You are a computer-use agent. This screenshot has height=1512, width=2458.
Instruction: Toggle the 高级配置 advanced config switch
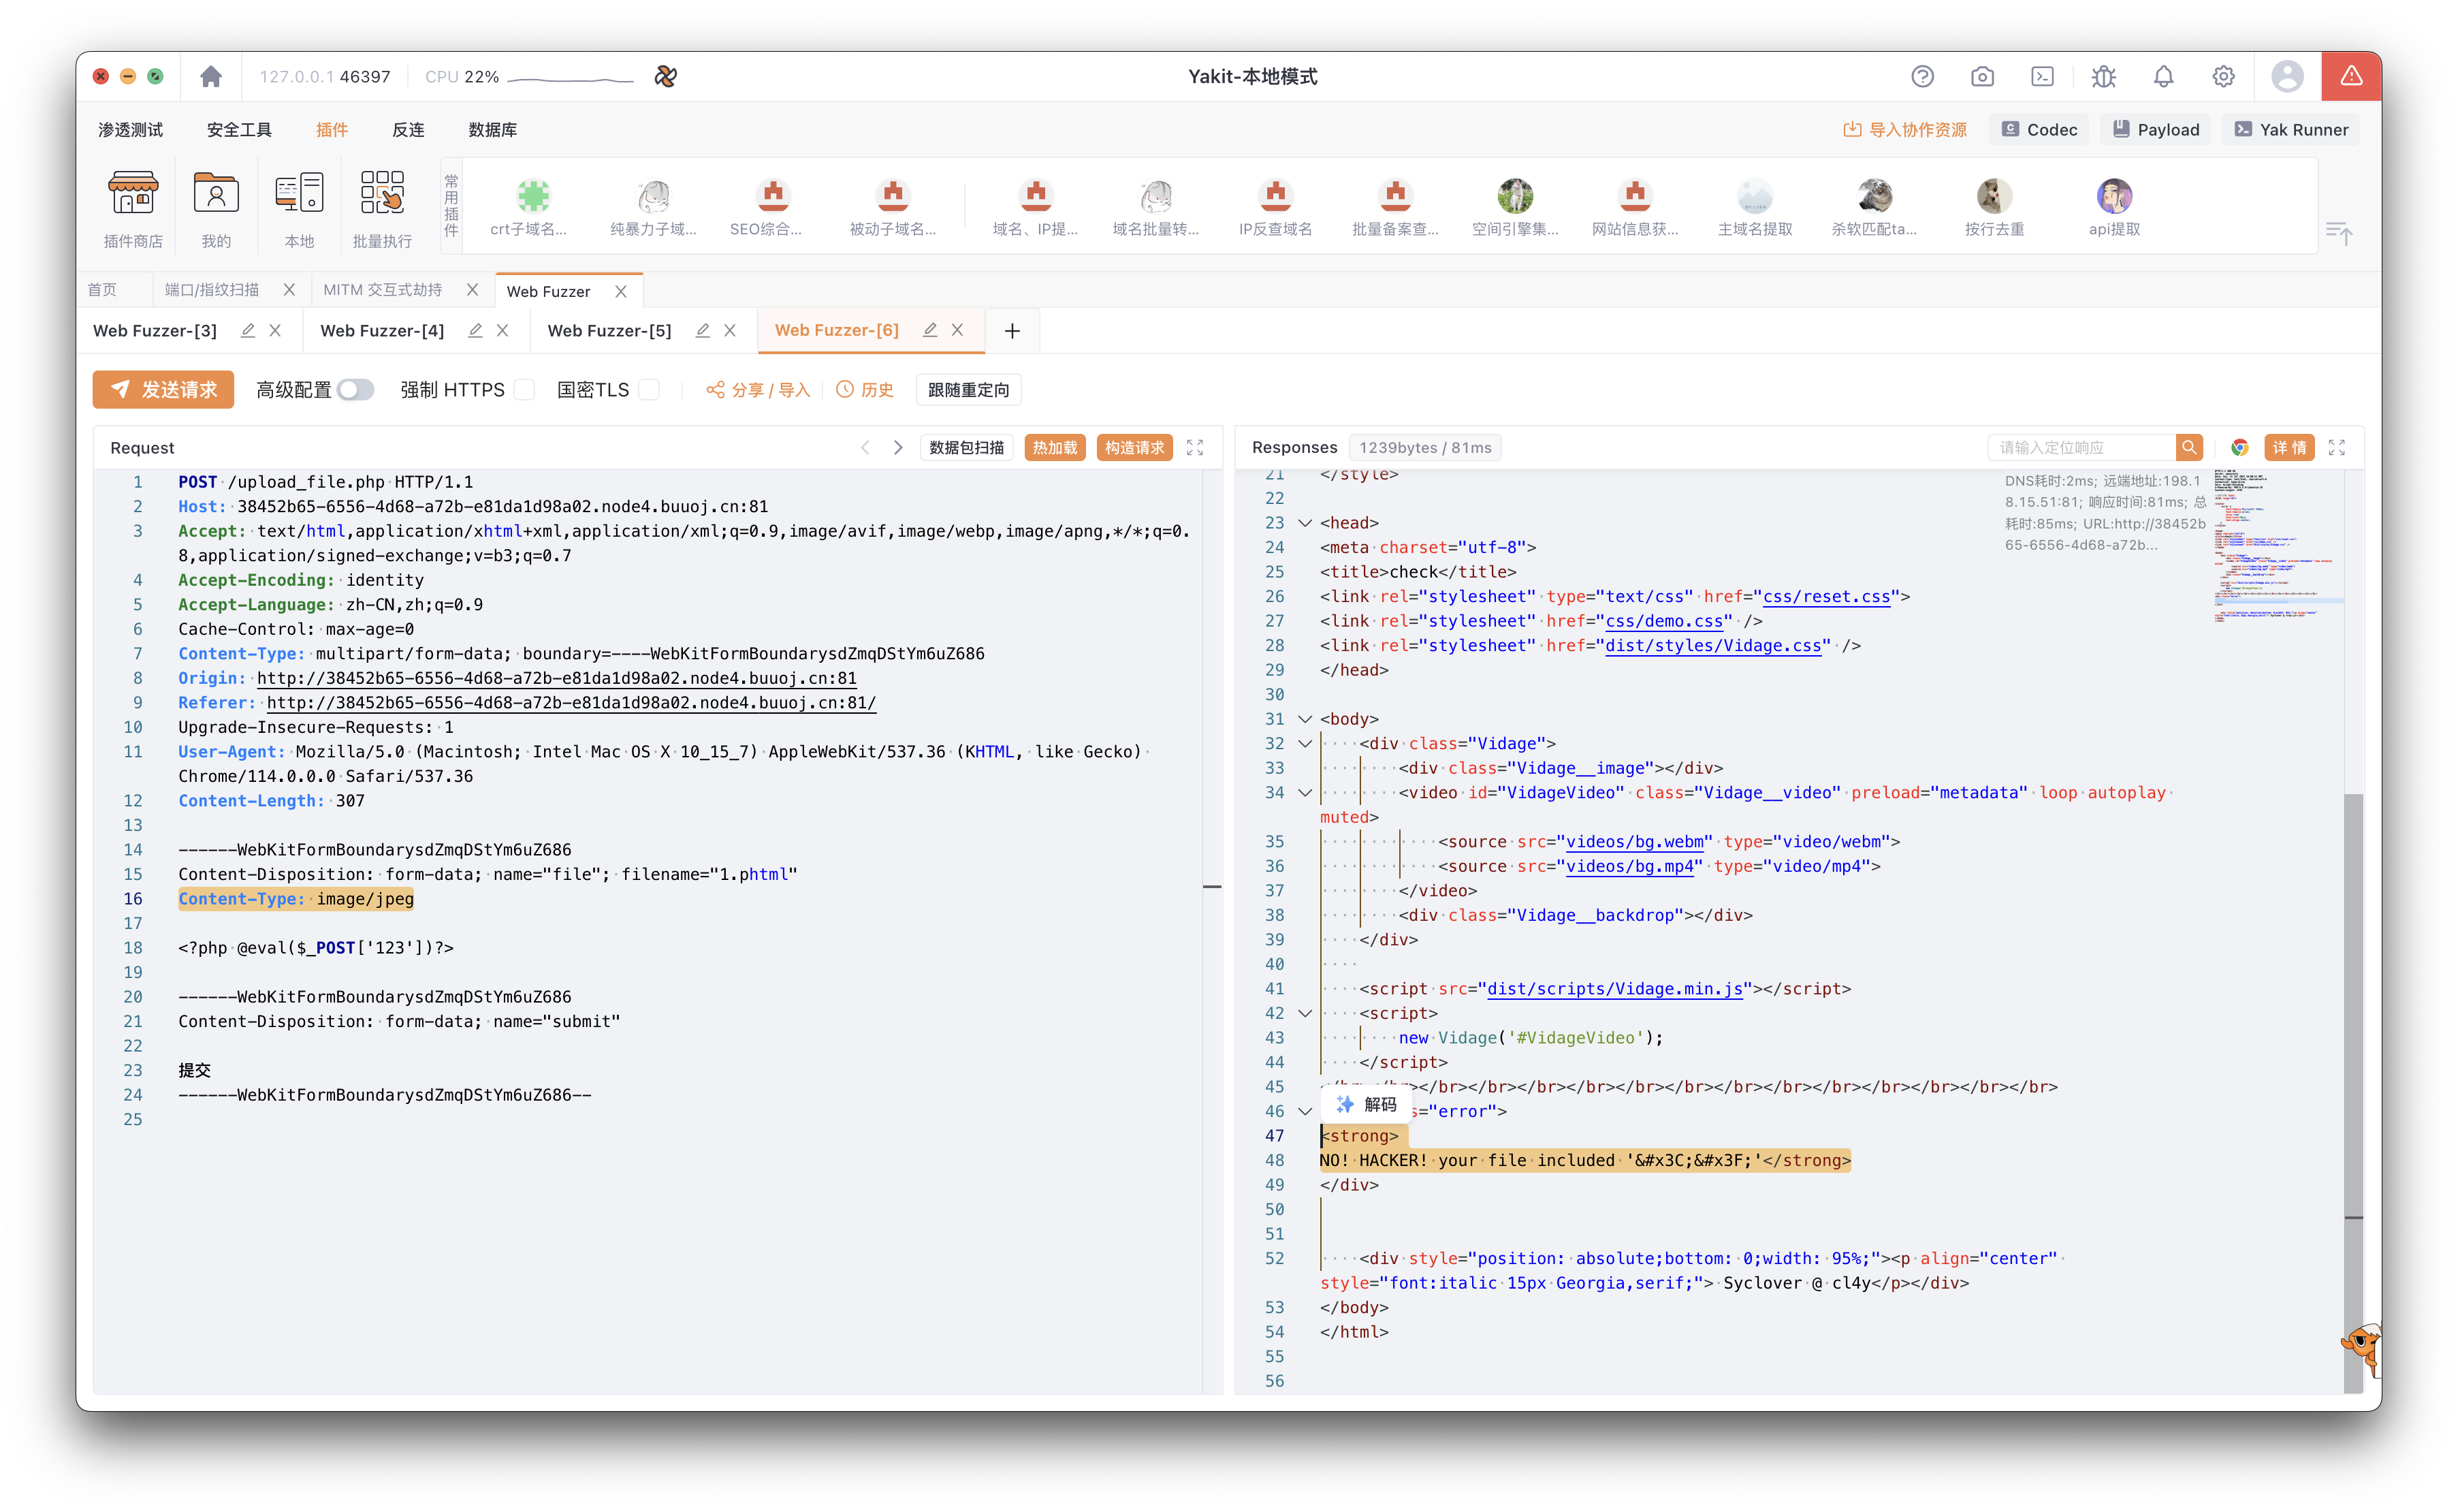click(x=355, y=390)
